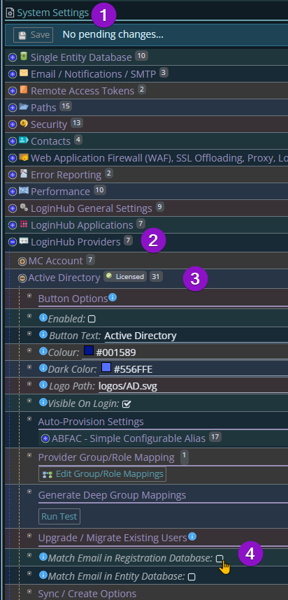288x600 pixels.
Task: Click the info icon next to Enabled
Action: coord(43,317)
